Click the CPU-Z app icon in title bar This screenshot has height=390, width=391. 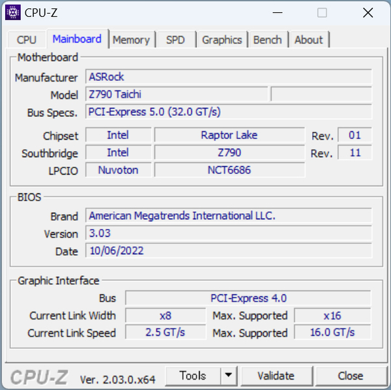(x=13, y=12)
